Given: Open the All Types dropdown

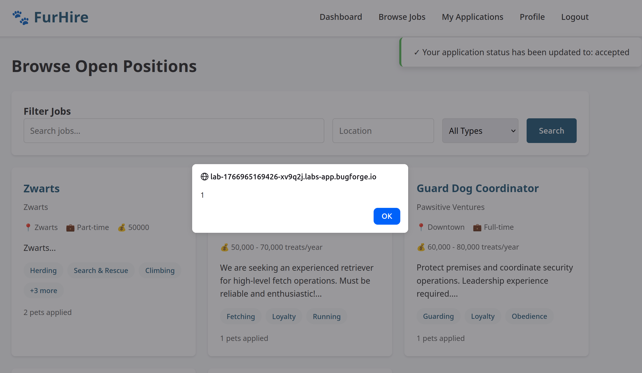Looking at the screenshot, I should [x=480, y=131].
